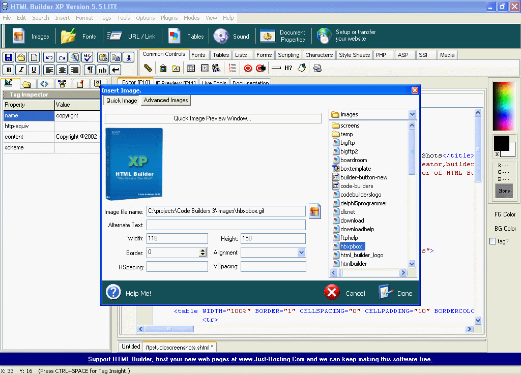Viewport: 521px width, 375px height.
Task: Insert a horizontal rule icon
Action: click(x=276, y=69)
